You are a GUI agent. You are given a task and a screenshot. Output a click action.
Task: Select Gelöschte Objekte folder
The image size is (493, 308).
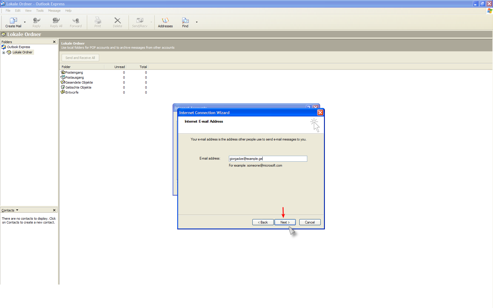[x=78, y=87]
